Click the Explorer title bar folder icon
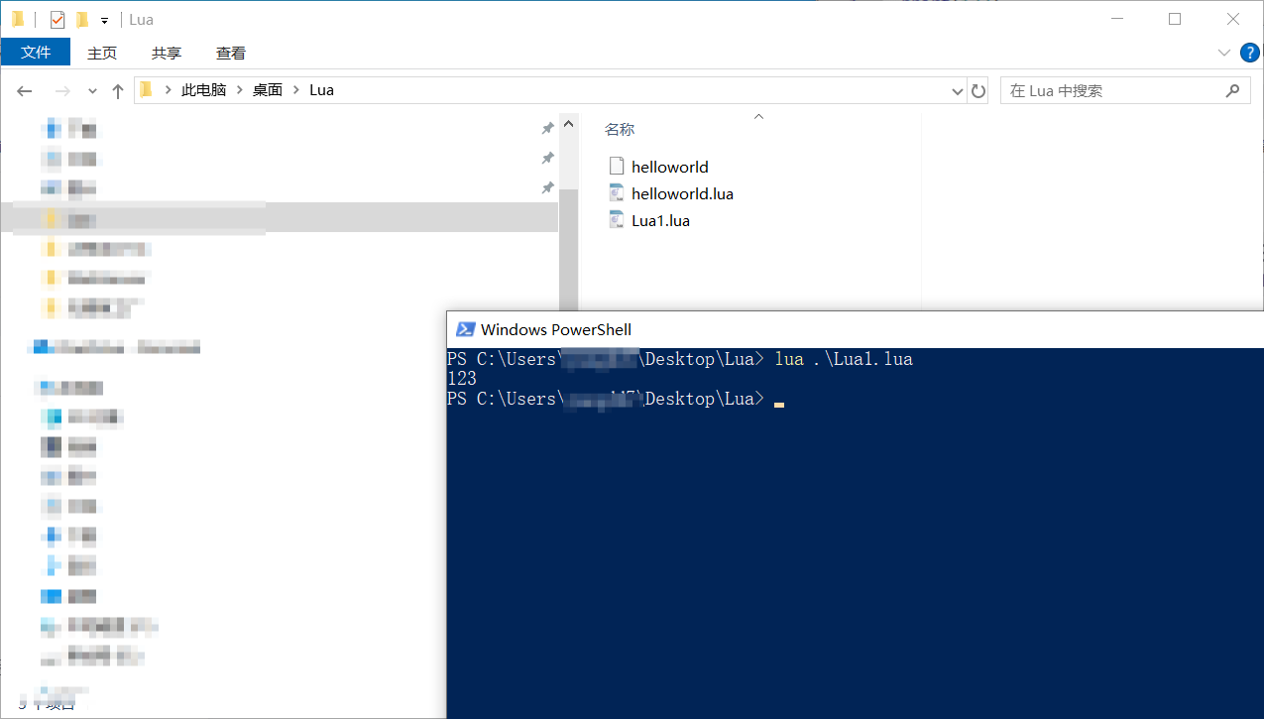 point(18,20)
